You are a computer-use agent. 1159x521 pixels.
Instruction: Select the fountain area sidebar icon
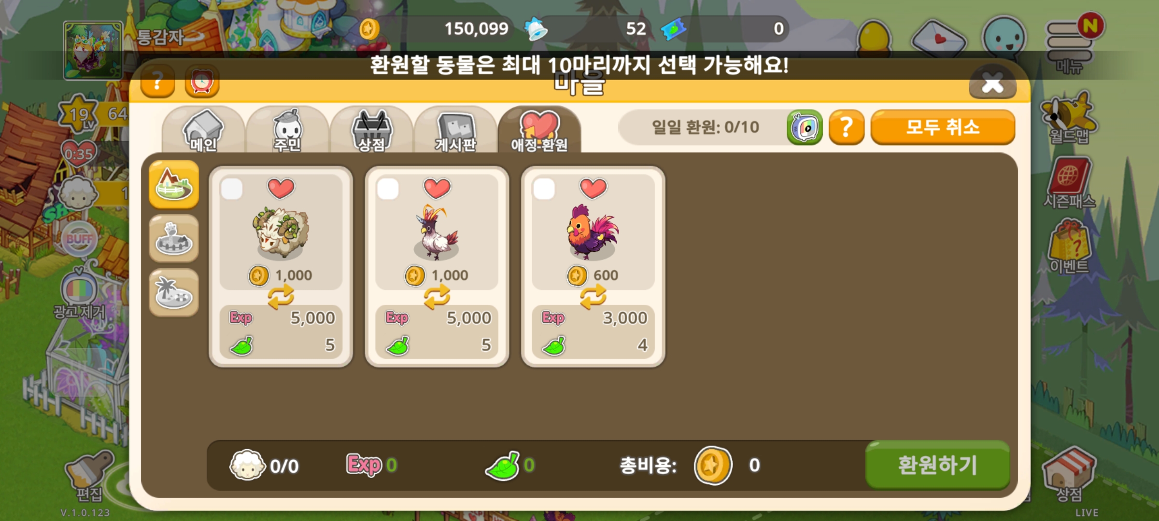[x=174, y=239]
